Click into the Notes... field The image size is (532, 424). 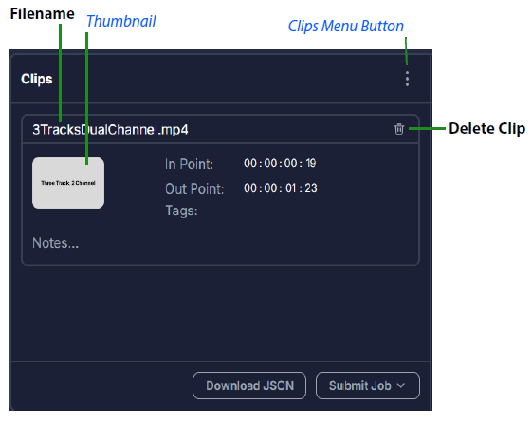click(55, 243)
